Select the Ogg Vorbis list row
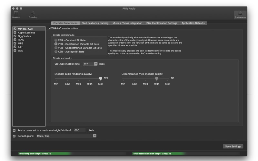 [29, 36]
